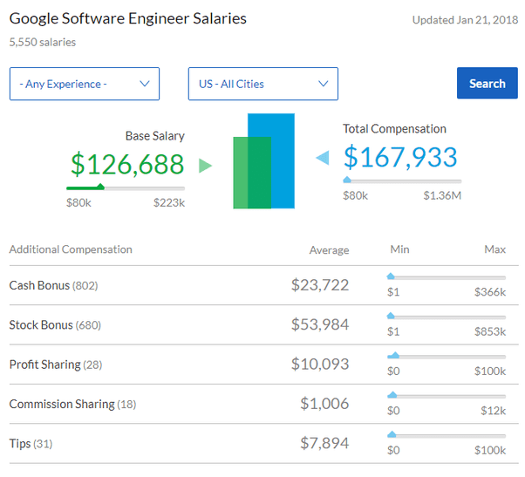Click the Total Compensation range slider

402,181
